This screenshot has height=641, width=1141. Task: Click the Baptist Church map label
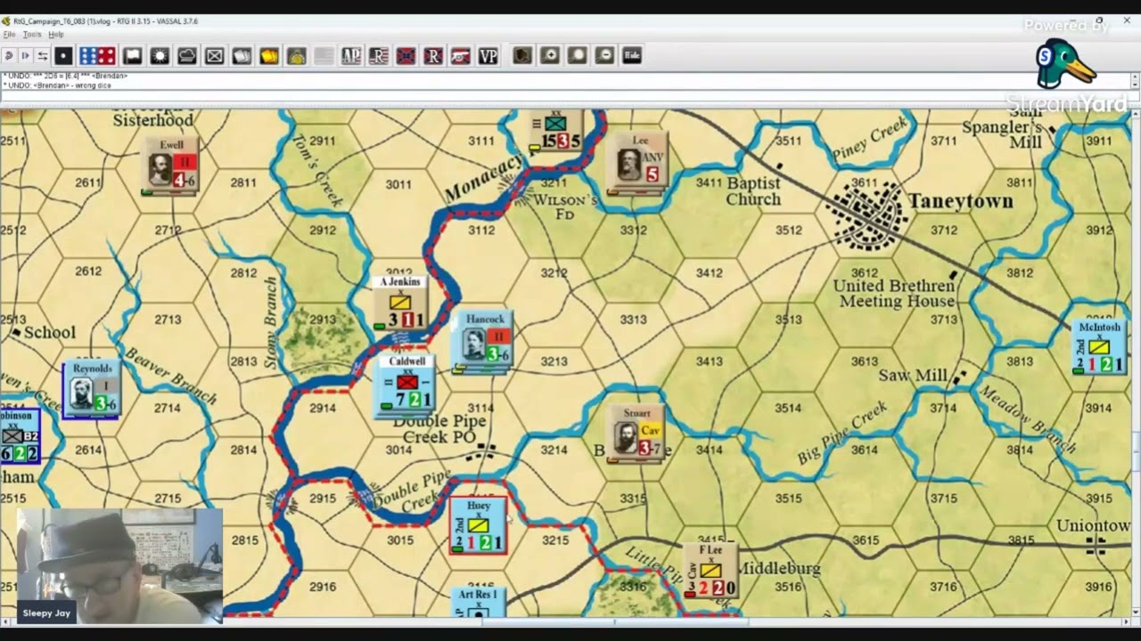[x=753, y=191]
